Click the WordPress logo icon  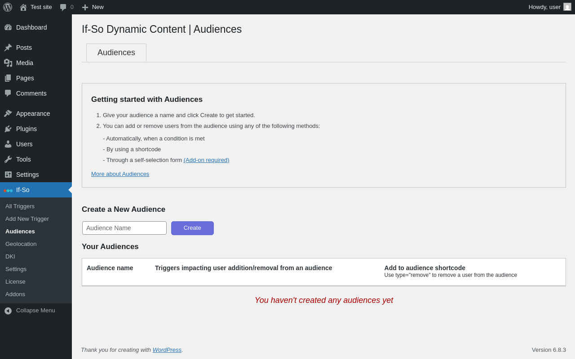[8, 7]
